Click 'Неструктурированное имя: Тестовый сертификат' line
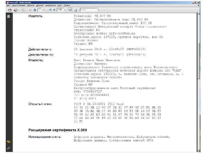This screenshot has width=207, height=155. click(115, 88)
